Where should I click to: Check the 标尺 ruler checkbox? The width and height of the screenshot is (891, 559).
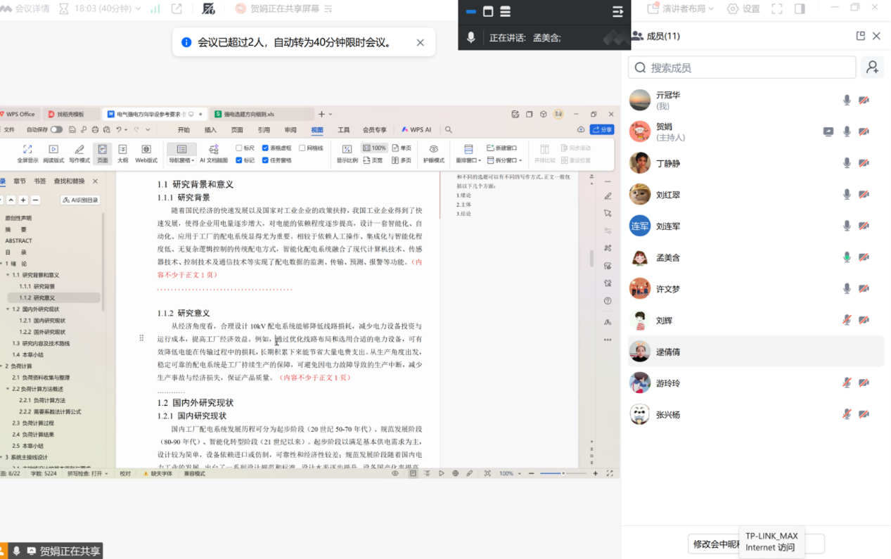(239, 148)
